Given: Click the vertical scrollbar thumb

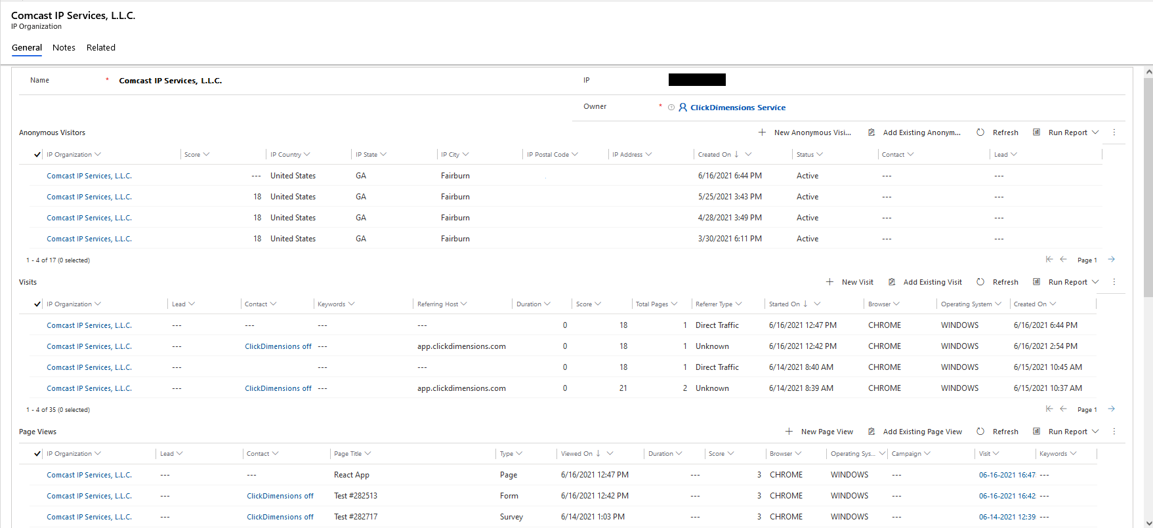Looking at the screenshot, I should [x=1148, y=187].
